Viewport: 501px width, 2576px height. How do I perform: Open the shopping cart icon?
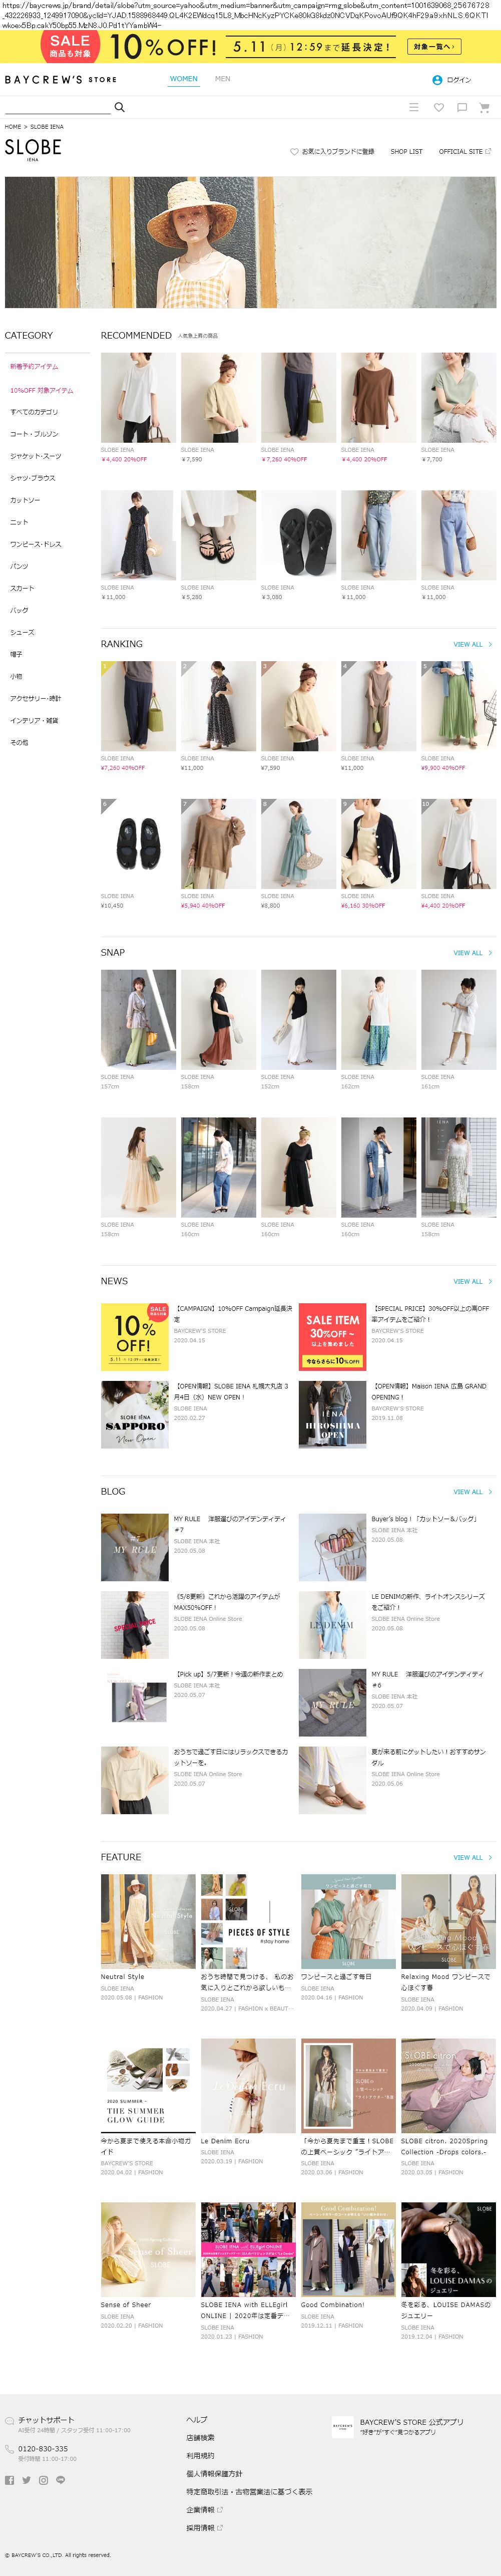pos(484,107)
